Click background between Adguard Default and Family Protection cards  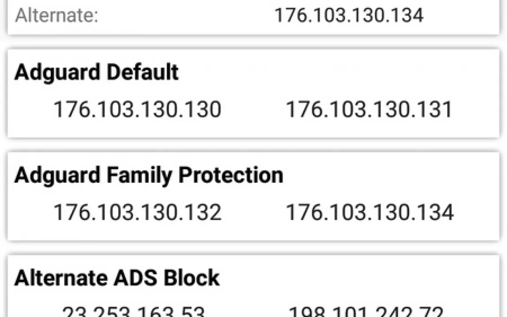pos(253,145)
